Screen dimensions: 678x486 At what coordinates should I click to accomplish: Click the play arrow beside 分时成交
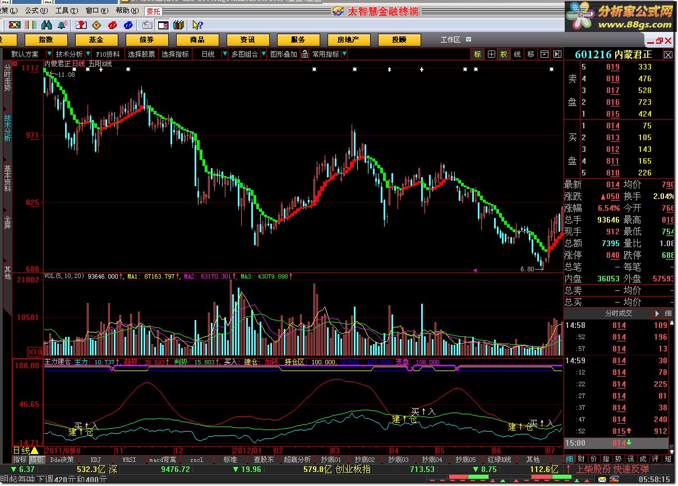(x=658, y=313)
